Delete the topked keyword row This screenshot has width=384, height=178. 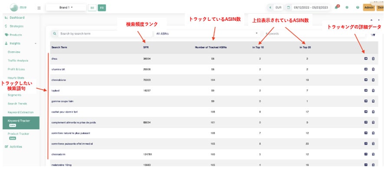click(x=373, y=90)
